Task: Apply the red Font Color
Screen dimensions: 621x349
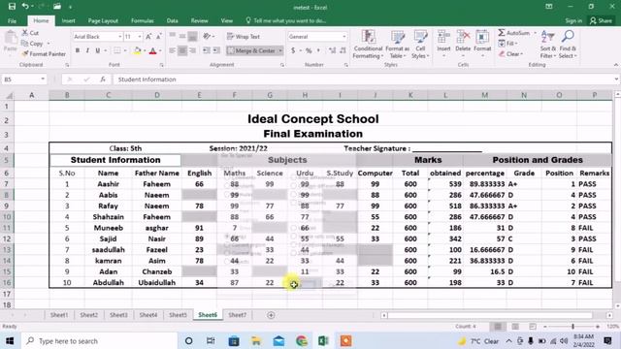Action: point(153,50)
